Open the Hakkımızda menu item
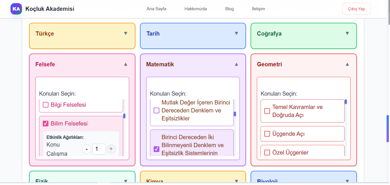Viewport: 390px width, 185px height. (x=196, y=9)
